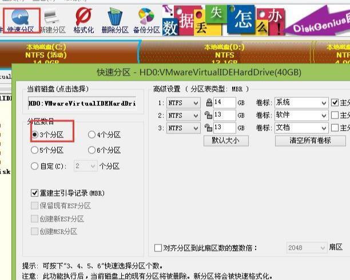Toggle the lock icon for partition 3 size
350x280 pixels.
point(209,128)
